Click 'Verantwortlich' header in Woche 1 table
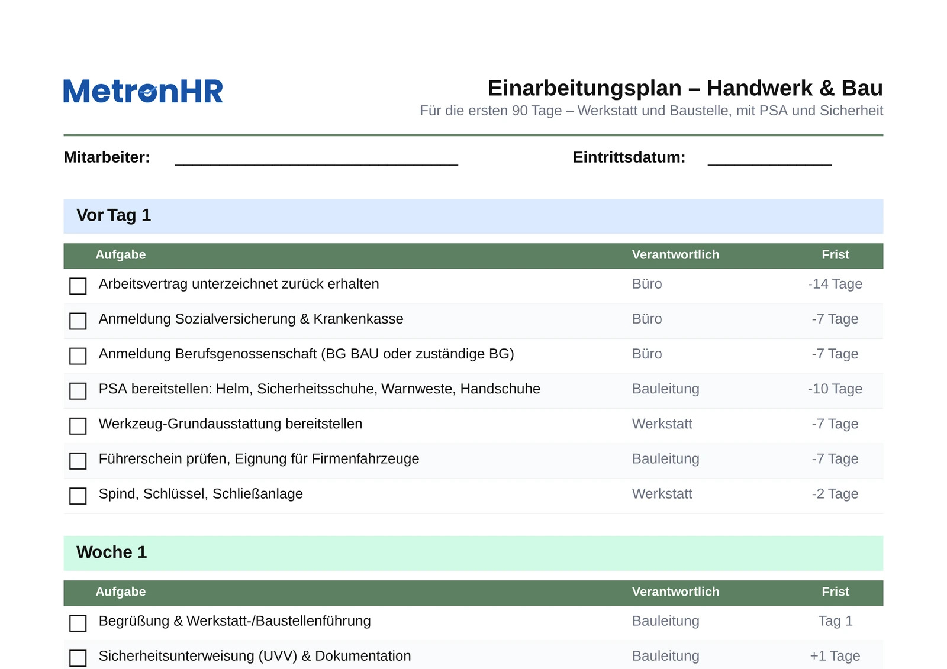 [676, 592]
